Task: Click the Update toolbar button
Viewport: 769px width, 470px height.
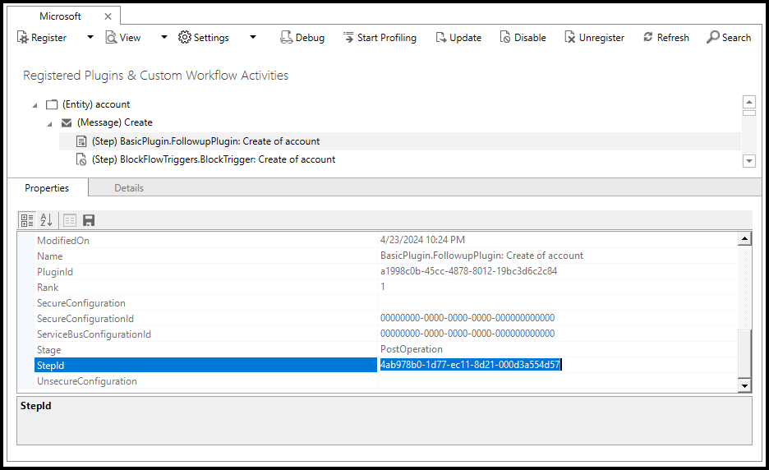Action: pos(458,37)
